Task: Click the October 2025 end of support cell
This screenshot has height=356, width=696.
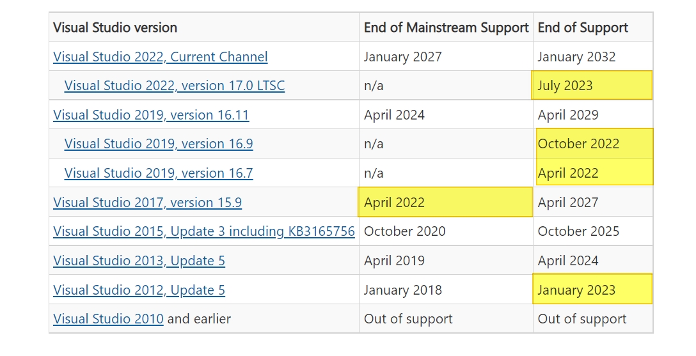Action: 578,231
